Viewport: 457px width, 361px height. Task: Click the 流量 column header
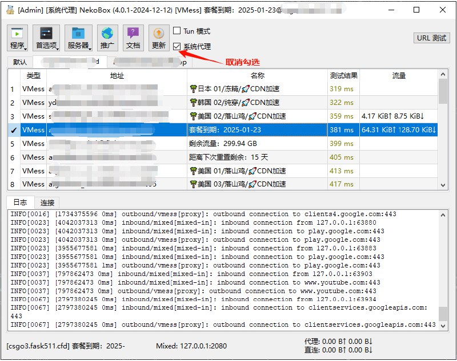tap(399, 76)
